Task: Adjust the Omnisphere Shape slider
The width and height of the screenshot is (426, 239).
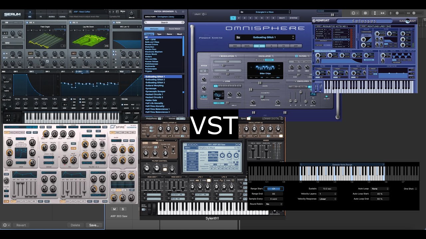Action: click(x=260, y=83)
